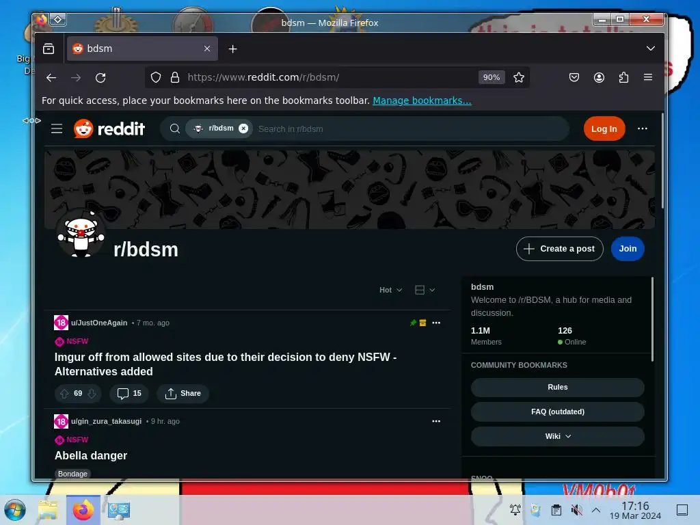List all tabs dropdown arrow
The image size is (700, 525).
point(651,49)
